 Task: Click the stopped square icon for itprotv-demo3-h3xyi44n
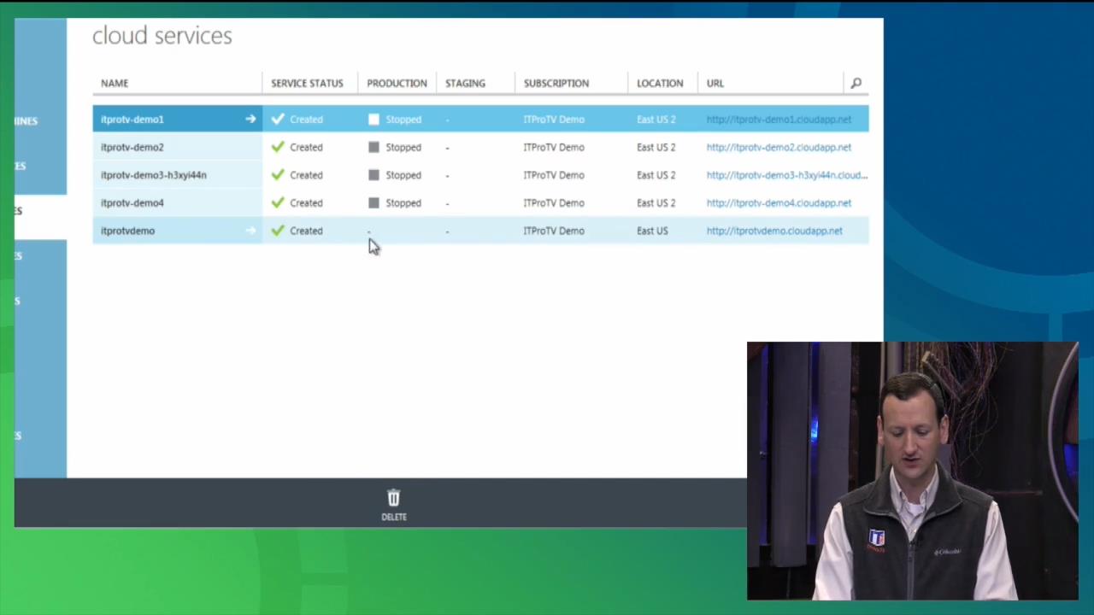point(373,175)
